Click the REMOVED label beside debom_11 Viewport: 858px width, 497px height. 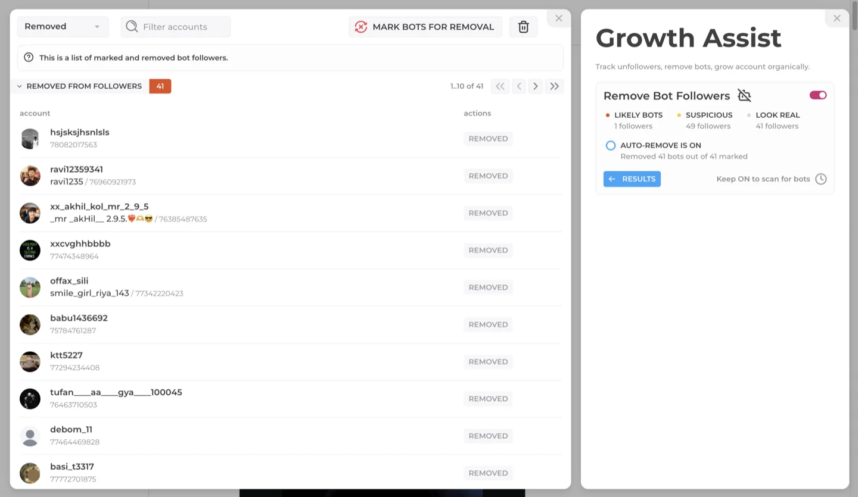488,436
